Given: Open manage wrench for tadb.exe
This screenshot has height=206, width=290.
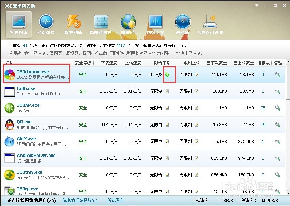Looking at the screenshot, I should click(x=278, y=91).
